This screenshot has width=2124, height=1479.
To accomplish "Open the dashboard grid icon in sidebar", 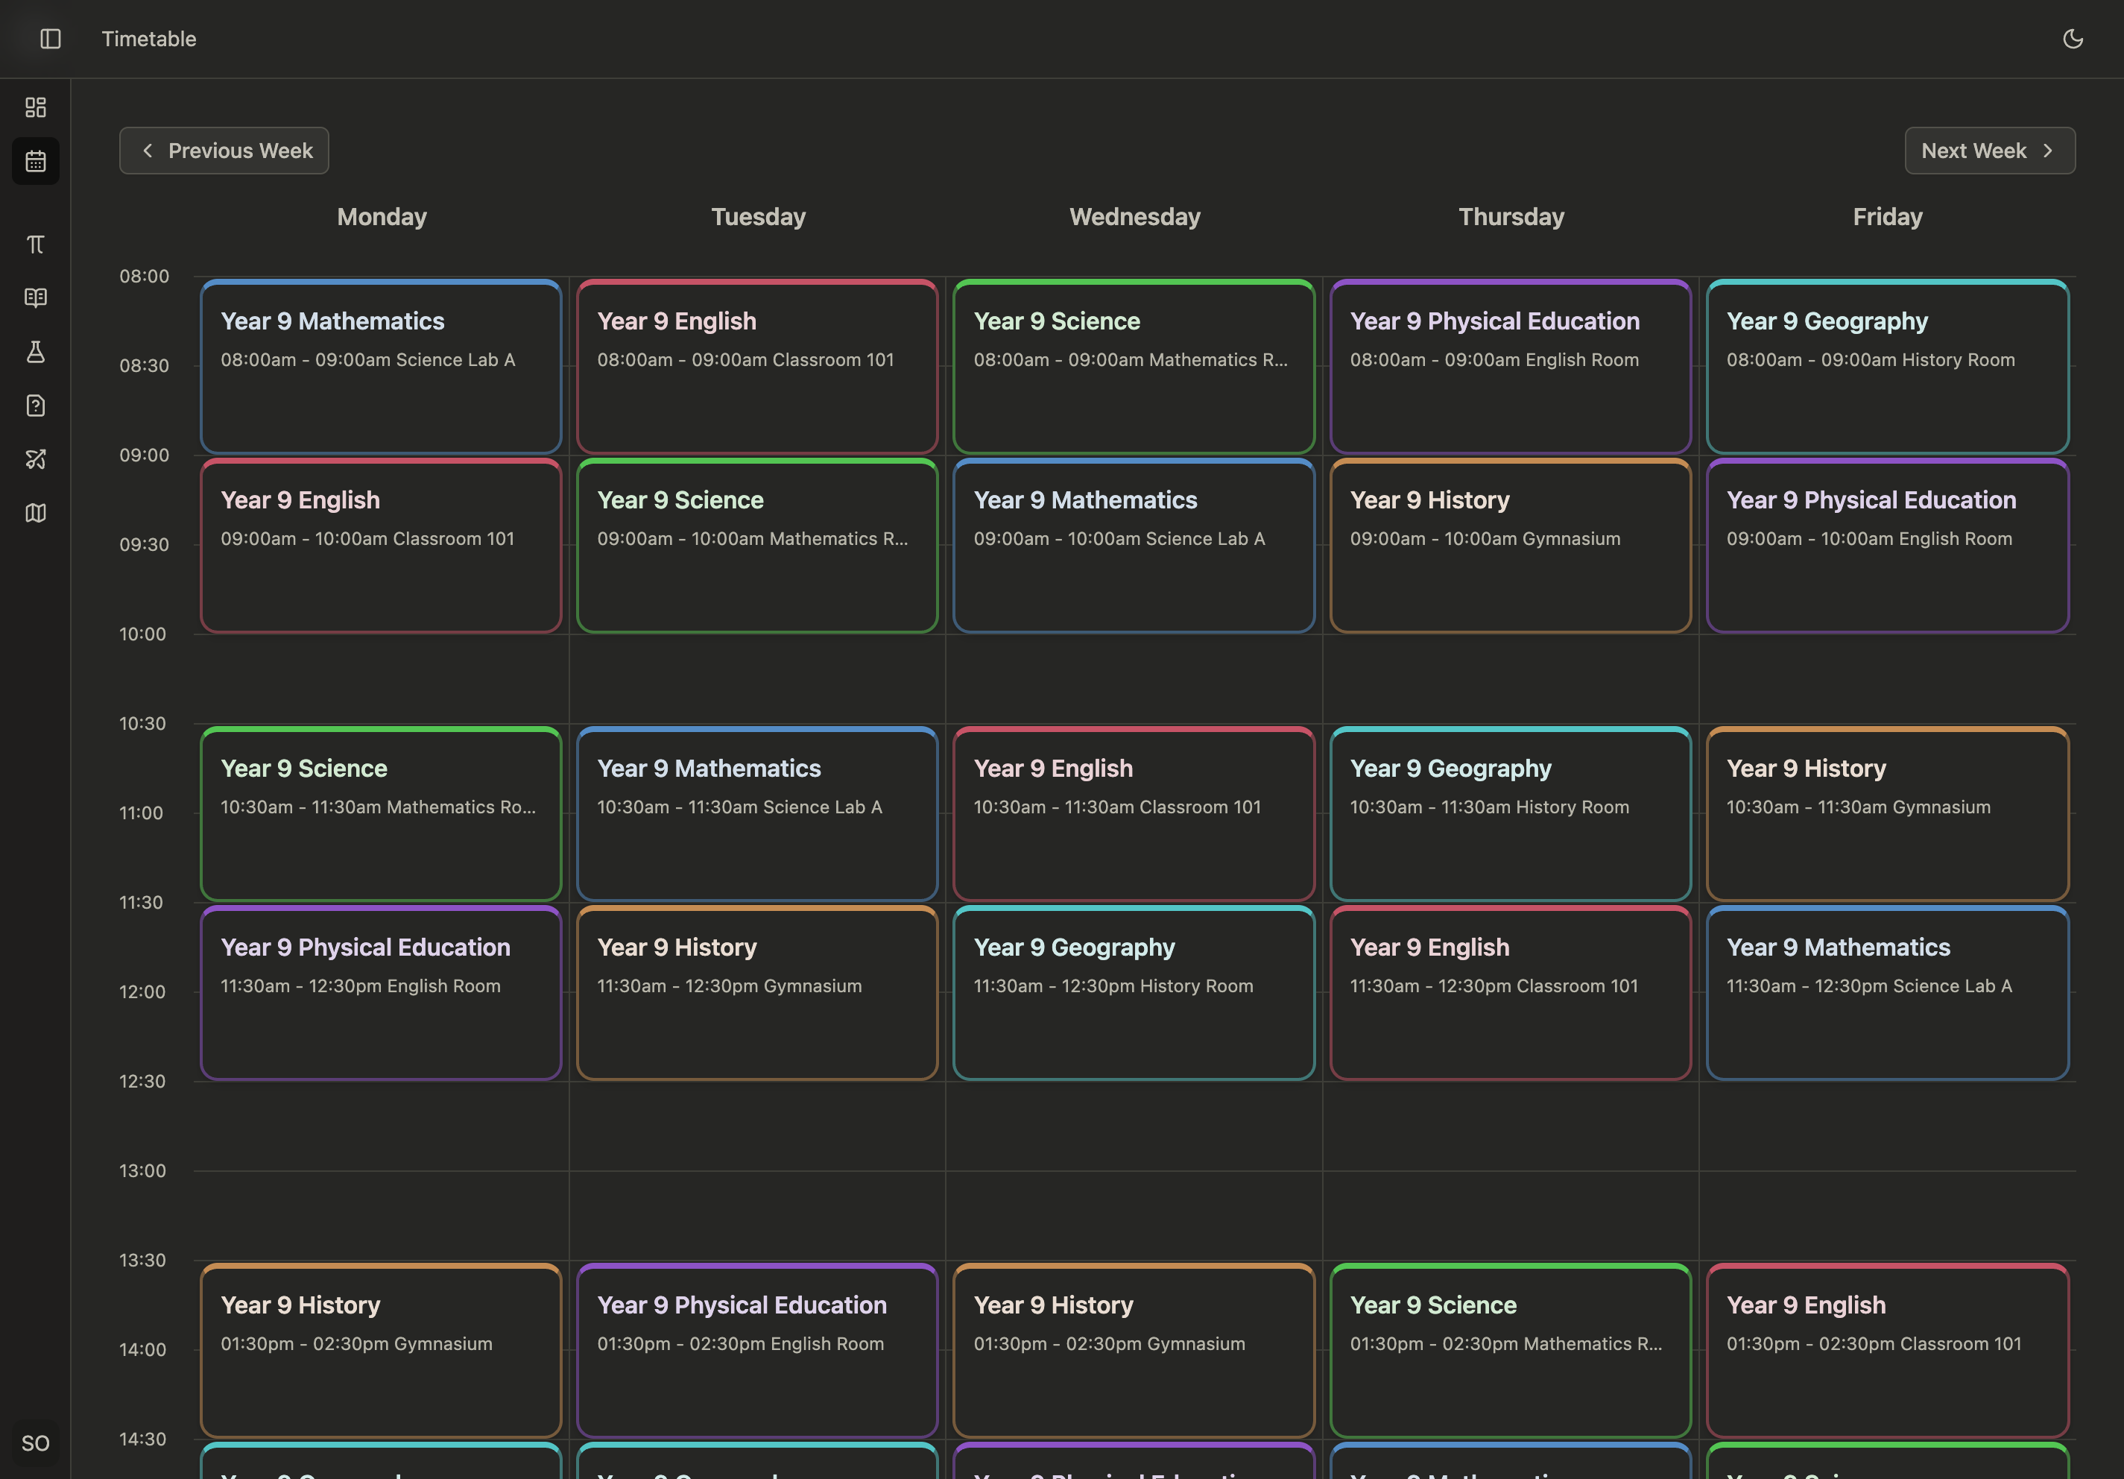I will (x=35, y=107).
